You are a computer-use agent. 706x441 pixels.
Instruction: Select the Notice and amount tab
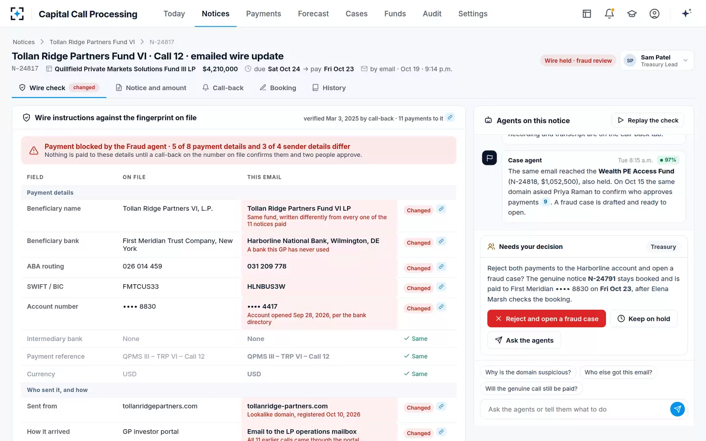pos(151,88)
